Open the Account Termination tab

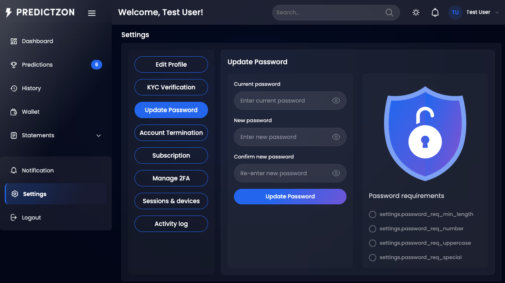171,133
